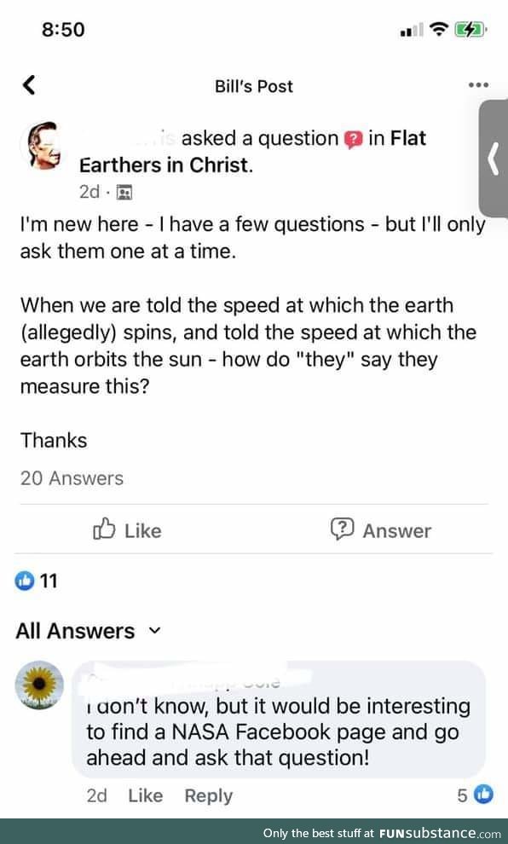The width and height of the screenshot is (508, 844).
Task: Reply to the NASA Facebook page comment
Action: pos(209,795)
